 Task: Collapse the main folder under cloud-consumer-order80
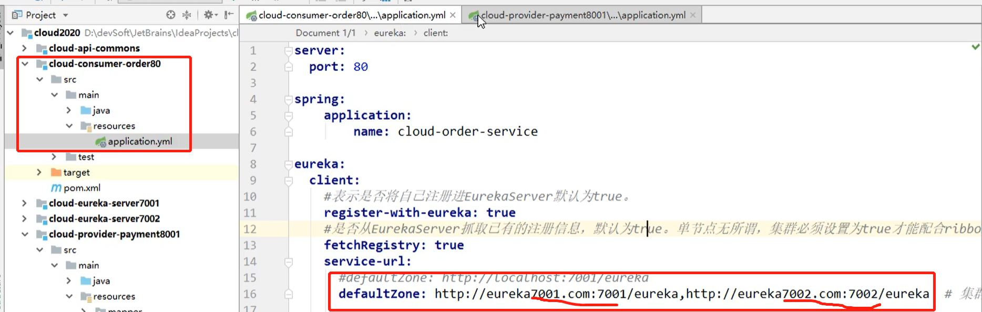pyautogui.click(x=54, y=95)
